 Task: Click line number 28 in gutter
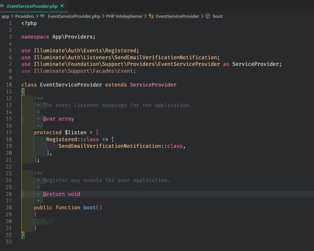[9, 208]
